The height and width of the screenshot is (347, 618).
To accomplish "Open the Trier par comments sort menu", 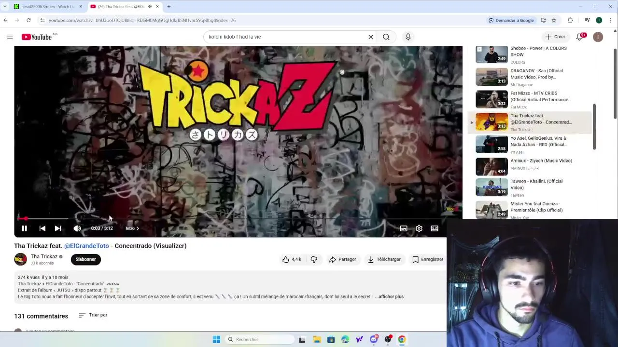I will tap(93, 315).
